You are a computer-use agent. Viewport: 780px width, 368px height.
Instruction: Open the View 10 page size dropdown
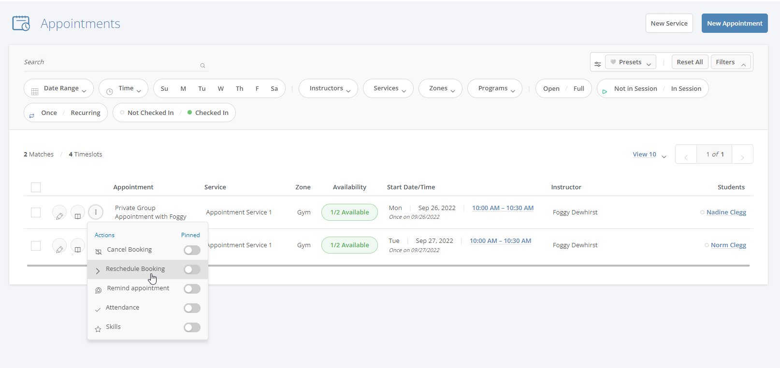coord(650,155)
